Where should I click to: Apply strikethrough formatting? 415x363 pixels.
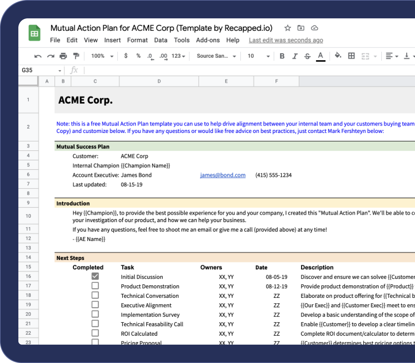[x=308, y=56]
